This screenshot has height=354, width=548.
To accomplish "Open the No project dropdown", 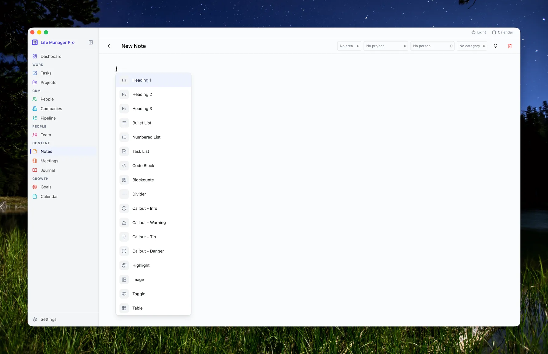I will [386, 46].
